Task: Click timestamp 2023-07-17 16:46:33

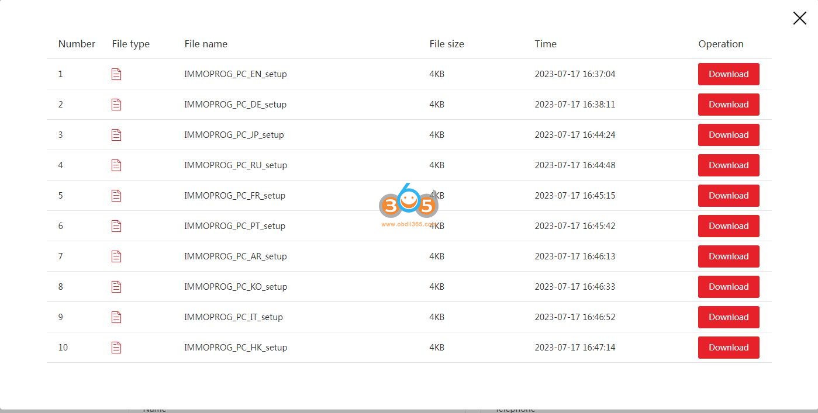Action: (575, 287)
